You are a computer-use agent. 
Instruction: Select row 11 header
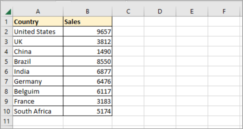(7, 121)
